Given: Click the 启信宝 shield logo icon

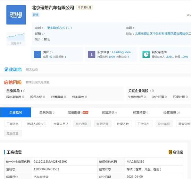Looking at the screenshot, I should [170, 152].
